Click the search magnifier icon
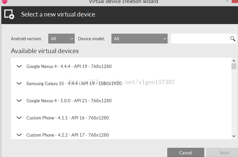 (x=233, y=39)
